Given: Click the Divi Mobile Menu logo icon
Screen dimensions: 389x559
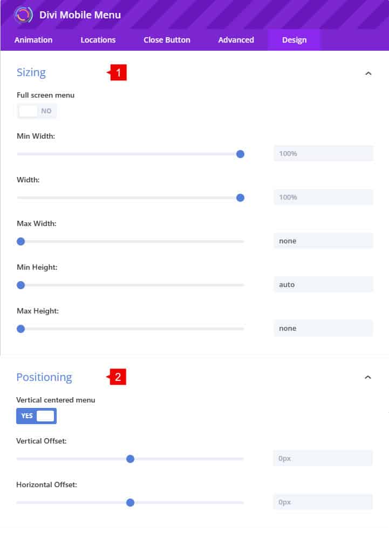Looking at the screenshot, I should point(23,15).
